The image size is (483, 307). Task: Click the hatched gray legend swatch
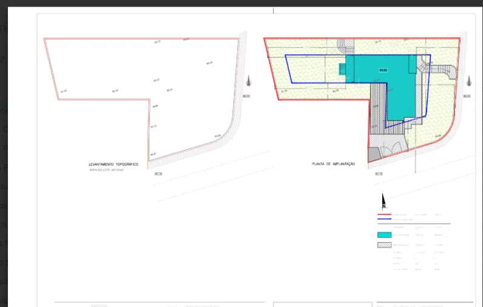[383, 245]
